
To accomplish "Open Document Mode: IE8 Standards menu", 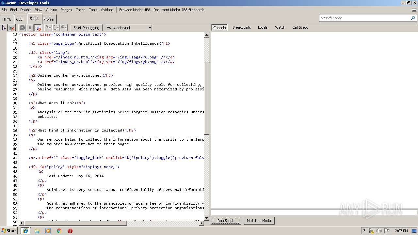I will pos(179,10).
